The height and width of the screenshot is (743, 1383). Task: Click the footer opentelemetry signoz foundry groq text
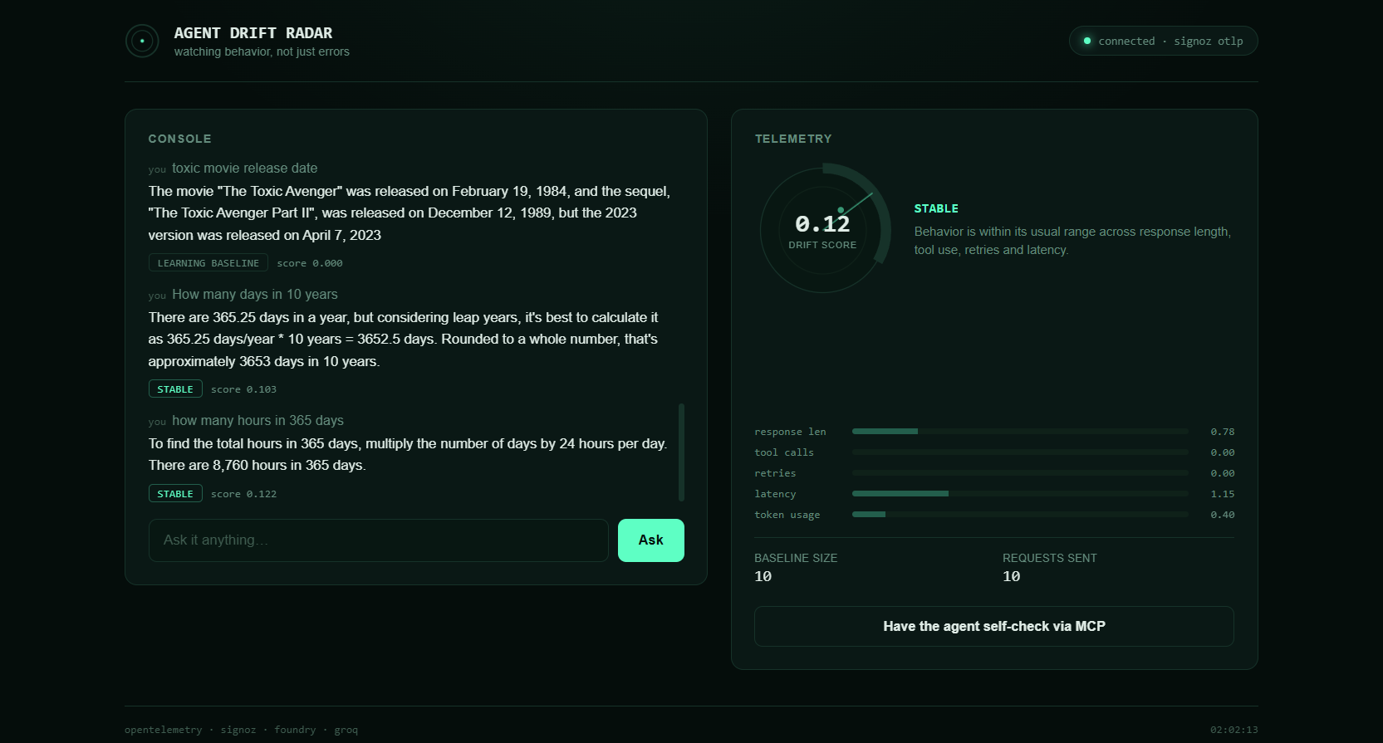241,730
